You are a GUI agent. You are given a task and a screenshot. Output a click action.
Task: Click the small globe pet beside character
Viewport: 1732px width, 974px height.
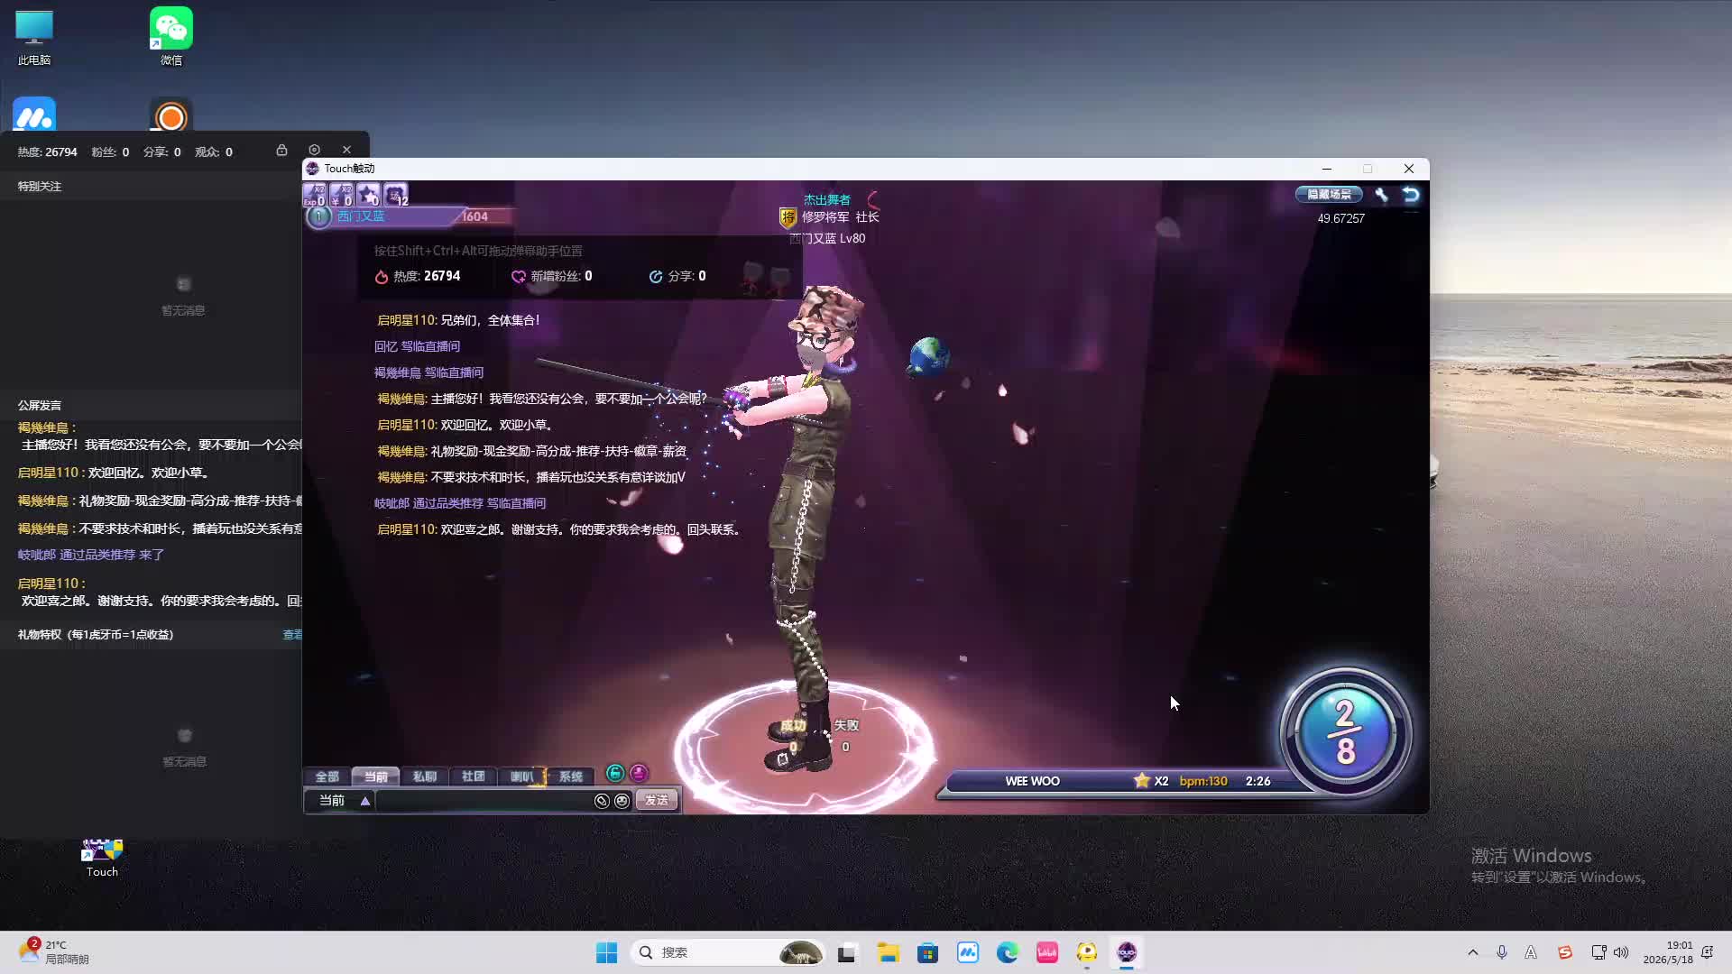(928, 356)
